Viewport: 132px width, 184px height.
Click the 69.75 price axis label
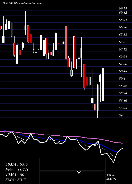click(x=123, y=8)
